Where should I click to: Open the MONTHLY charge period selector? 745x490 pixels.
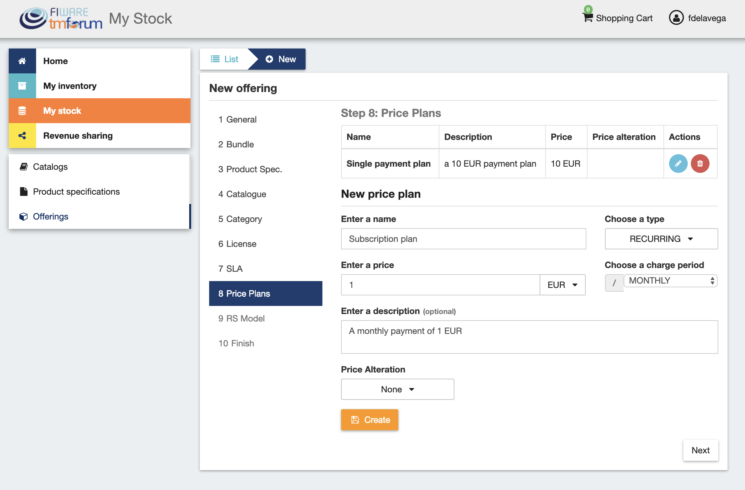670,281
